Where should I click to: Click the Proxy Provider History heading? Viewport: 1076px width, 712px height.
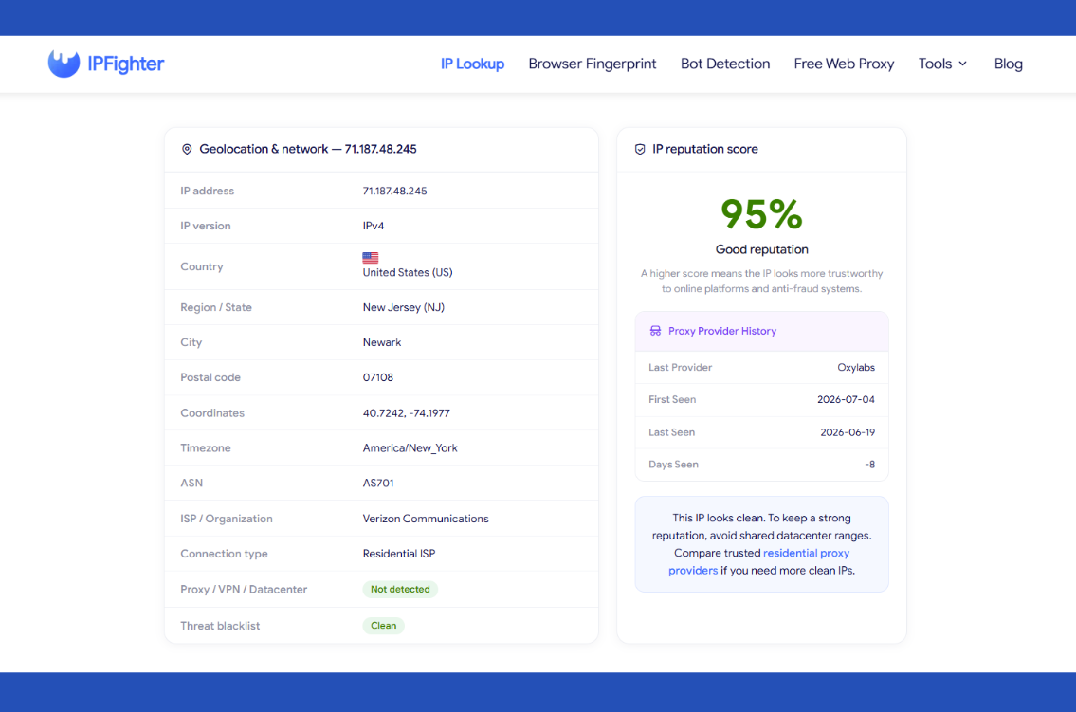(x=721, y=331)
